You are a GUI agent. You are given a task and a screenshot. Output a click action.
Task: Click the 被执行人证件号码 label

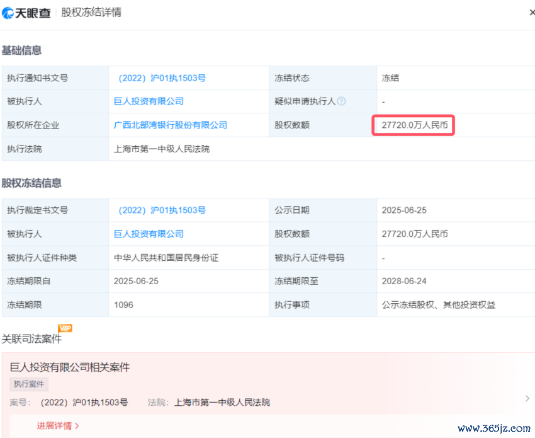tap(310, 258)
